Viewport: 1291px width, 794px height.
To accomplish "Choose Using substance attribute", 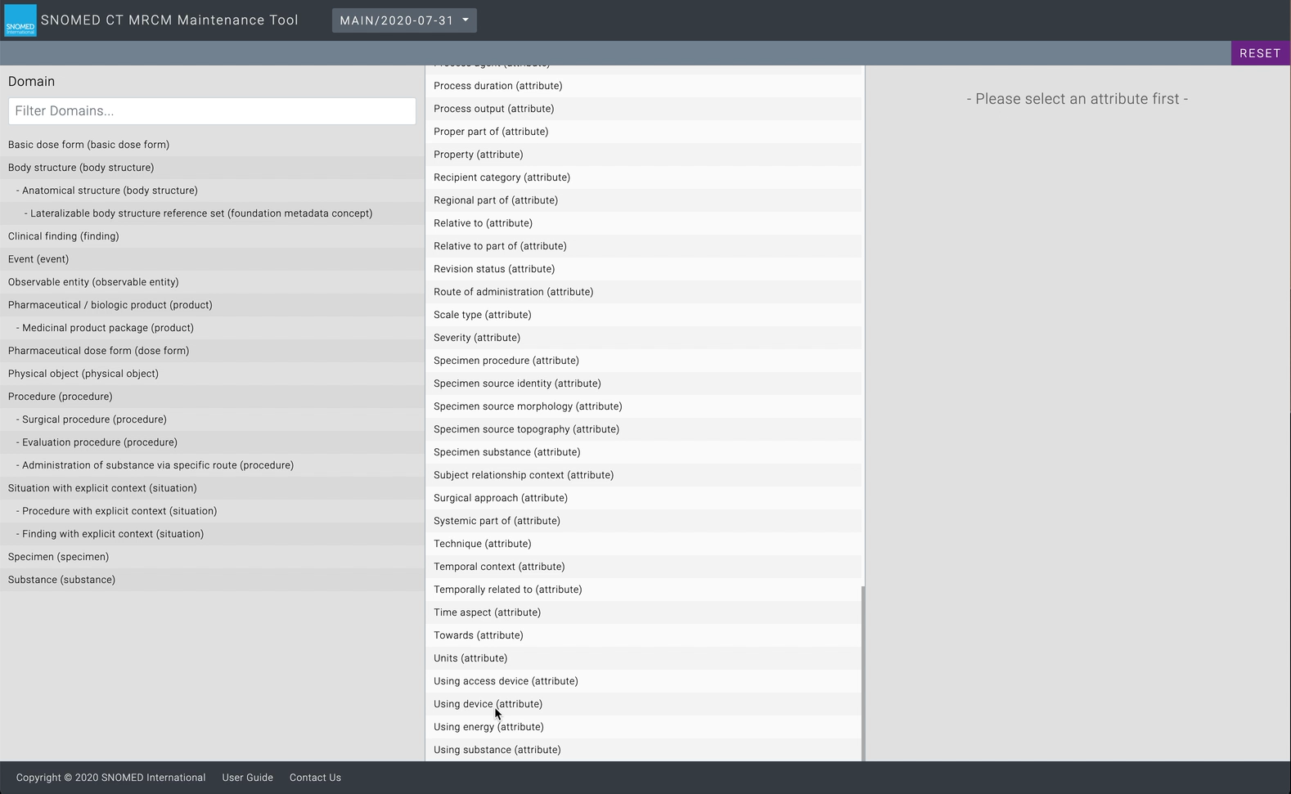I will [x=643, y=750].
